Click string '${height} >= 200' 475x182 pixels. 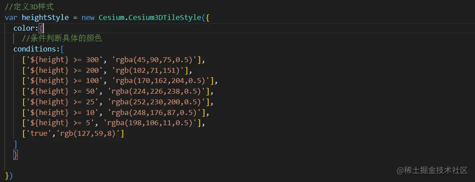[x=64, y=70]
